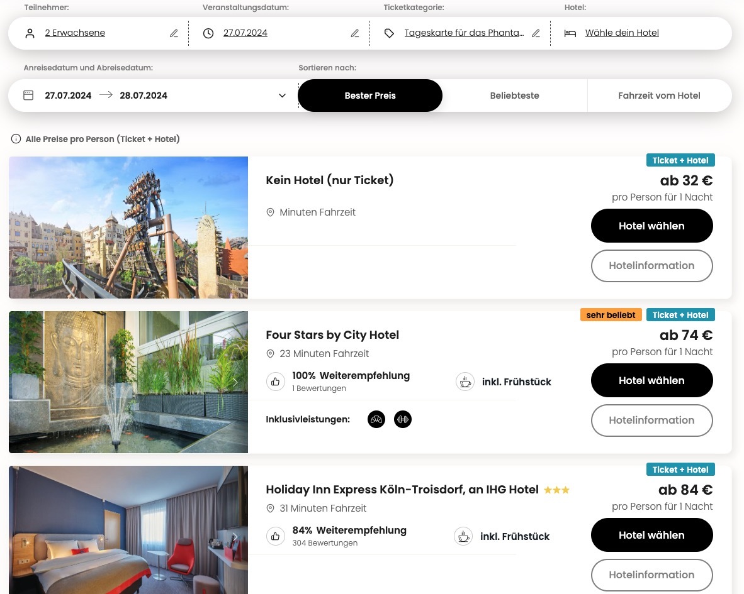Click the clock icon by event date
Screen dimensions: 744x594
pyautogui.click(x=208, y=33)
